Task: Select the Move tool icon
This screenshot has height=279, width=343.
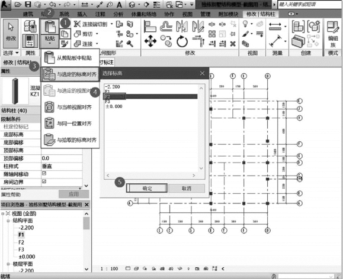Action: [x=150, y=41]
